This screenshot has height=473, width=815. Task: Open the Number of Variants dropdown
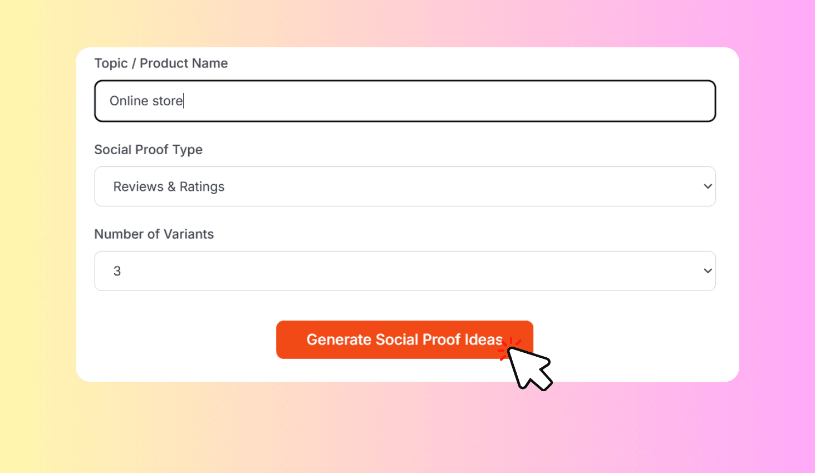(x=405, y=271)
